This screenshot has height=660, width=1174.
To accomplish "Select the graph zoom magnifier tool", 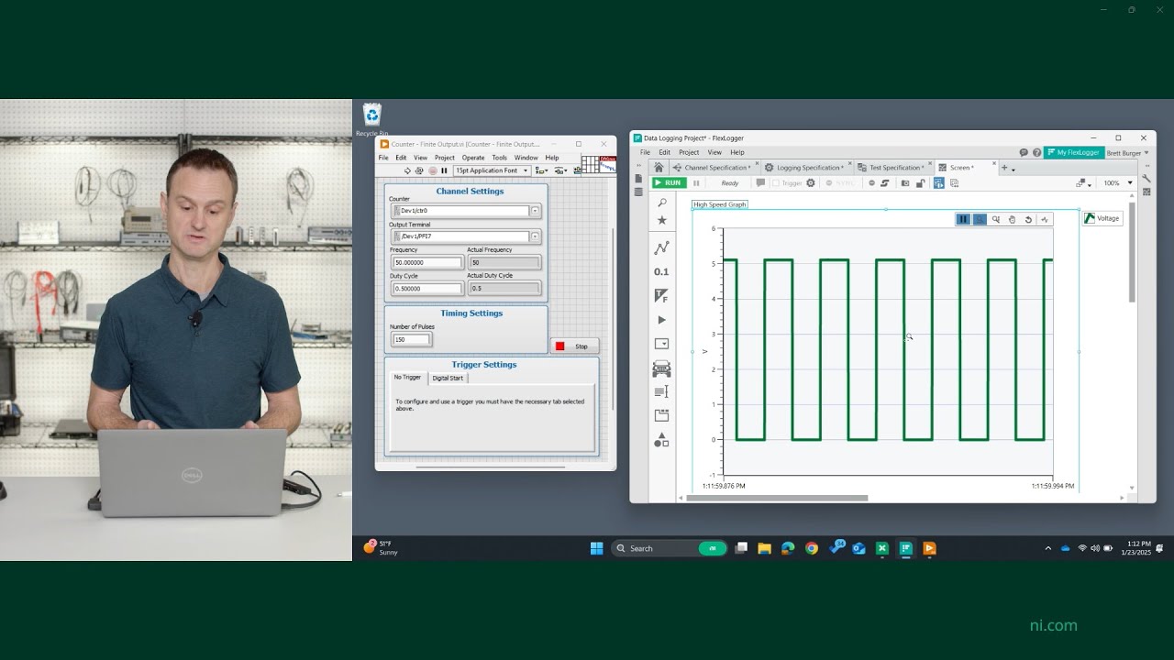I will click(996, 219).
